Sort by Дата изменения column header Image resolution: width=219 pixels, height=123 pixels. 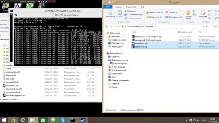[x=185, y=32]
